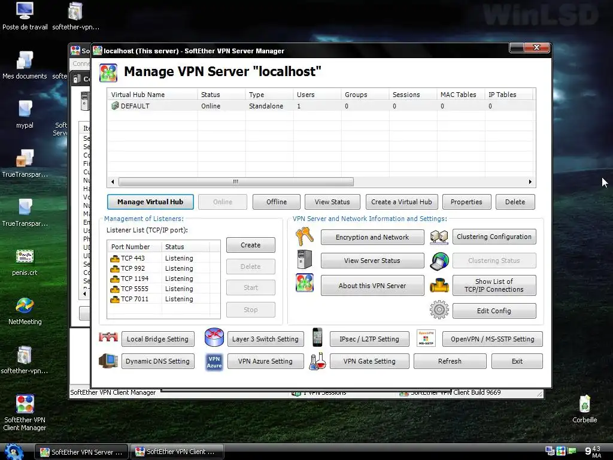Click the smartphone icon for IPsec / L2TP
The height and width of the screenshot is (460, 613).
click(x=317, y=337)
